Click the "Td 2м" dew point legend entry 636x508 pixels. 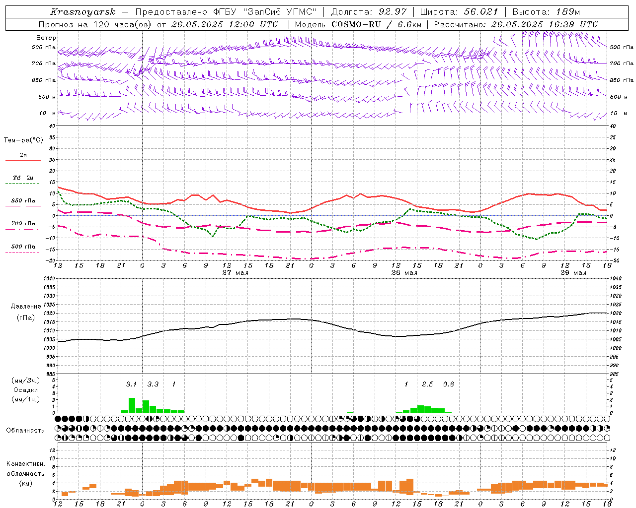click(23, 178)
